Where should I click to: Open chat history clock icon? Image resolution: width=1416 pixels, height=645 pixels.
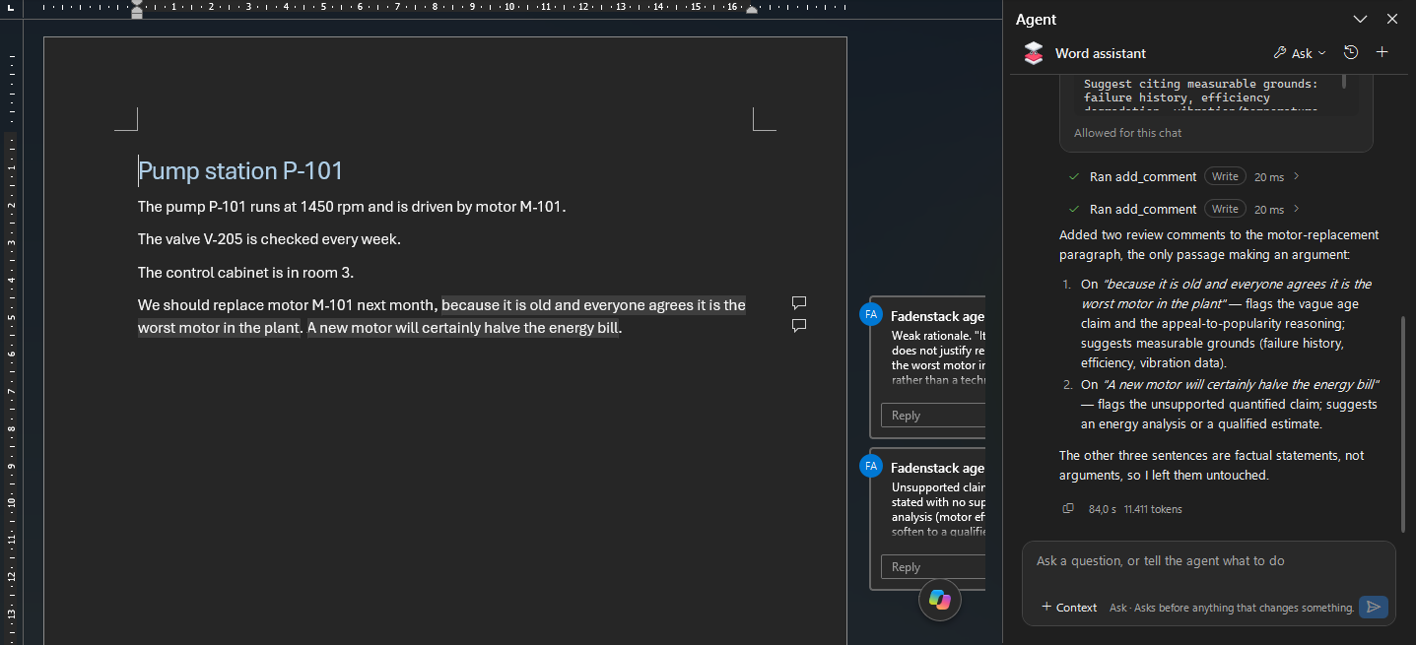click(x=1351, y=52)
